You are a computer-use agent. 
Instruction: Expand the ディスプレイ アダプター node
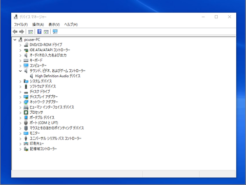(x=20, y=97)
